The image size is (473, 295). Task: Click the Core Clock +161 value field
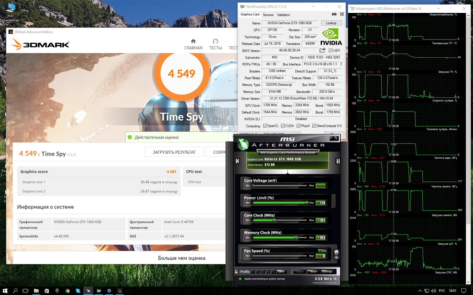click(x=321, y=220)
